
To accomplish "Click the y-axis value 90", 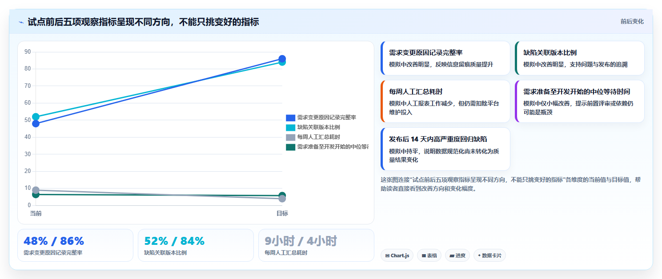I will [x=28, y=52].
